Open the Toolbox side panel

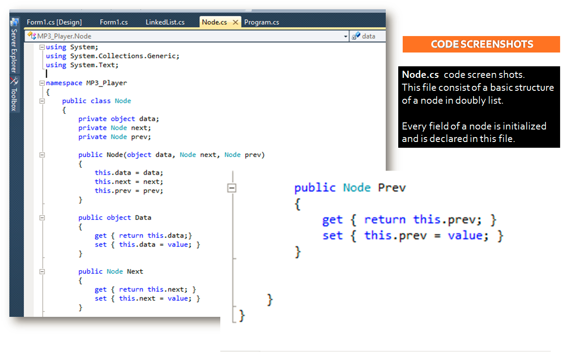pos(14,99)
